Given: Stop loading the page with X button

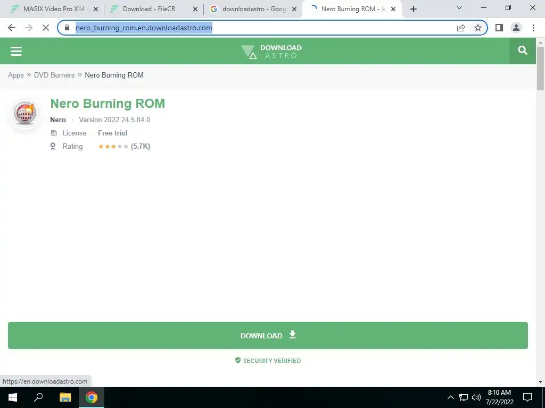Looking at the screenshot, I should point(46,28).
